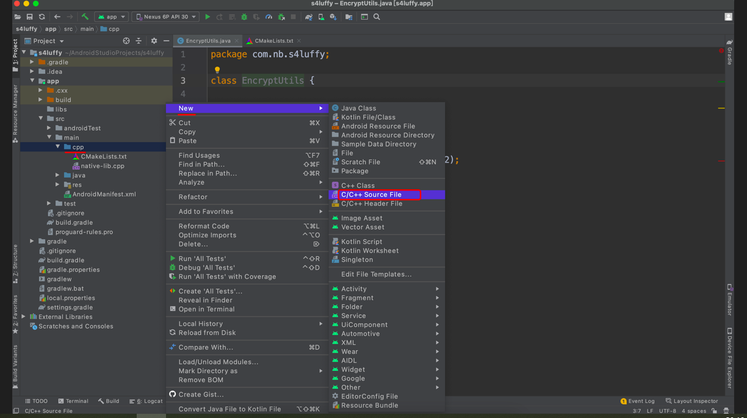Screen dimensions: 747x418
Task: Expand the .idea folder
Action: [32, 71]
